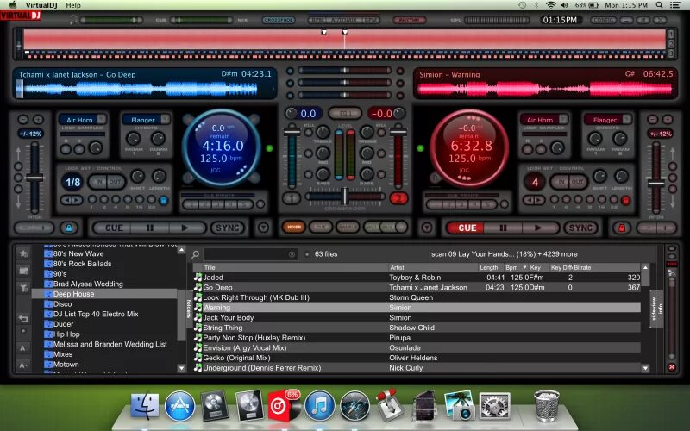The height and width of the screenshot is (431, 690).
Task: Click the right deck red jog wheel
Action: click(469, 147)
